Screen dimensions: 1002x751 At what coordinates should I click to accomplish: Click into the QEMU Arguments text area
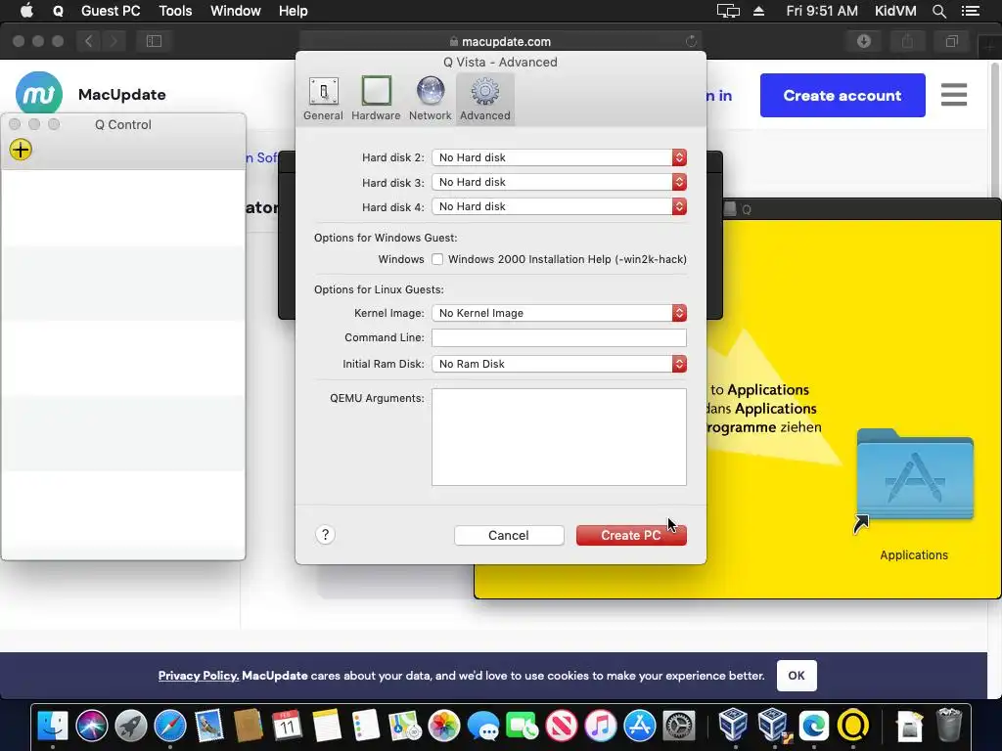point(559,437)
